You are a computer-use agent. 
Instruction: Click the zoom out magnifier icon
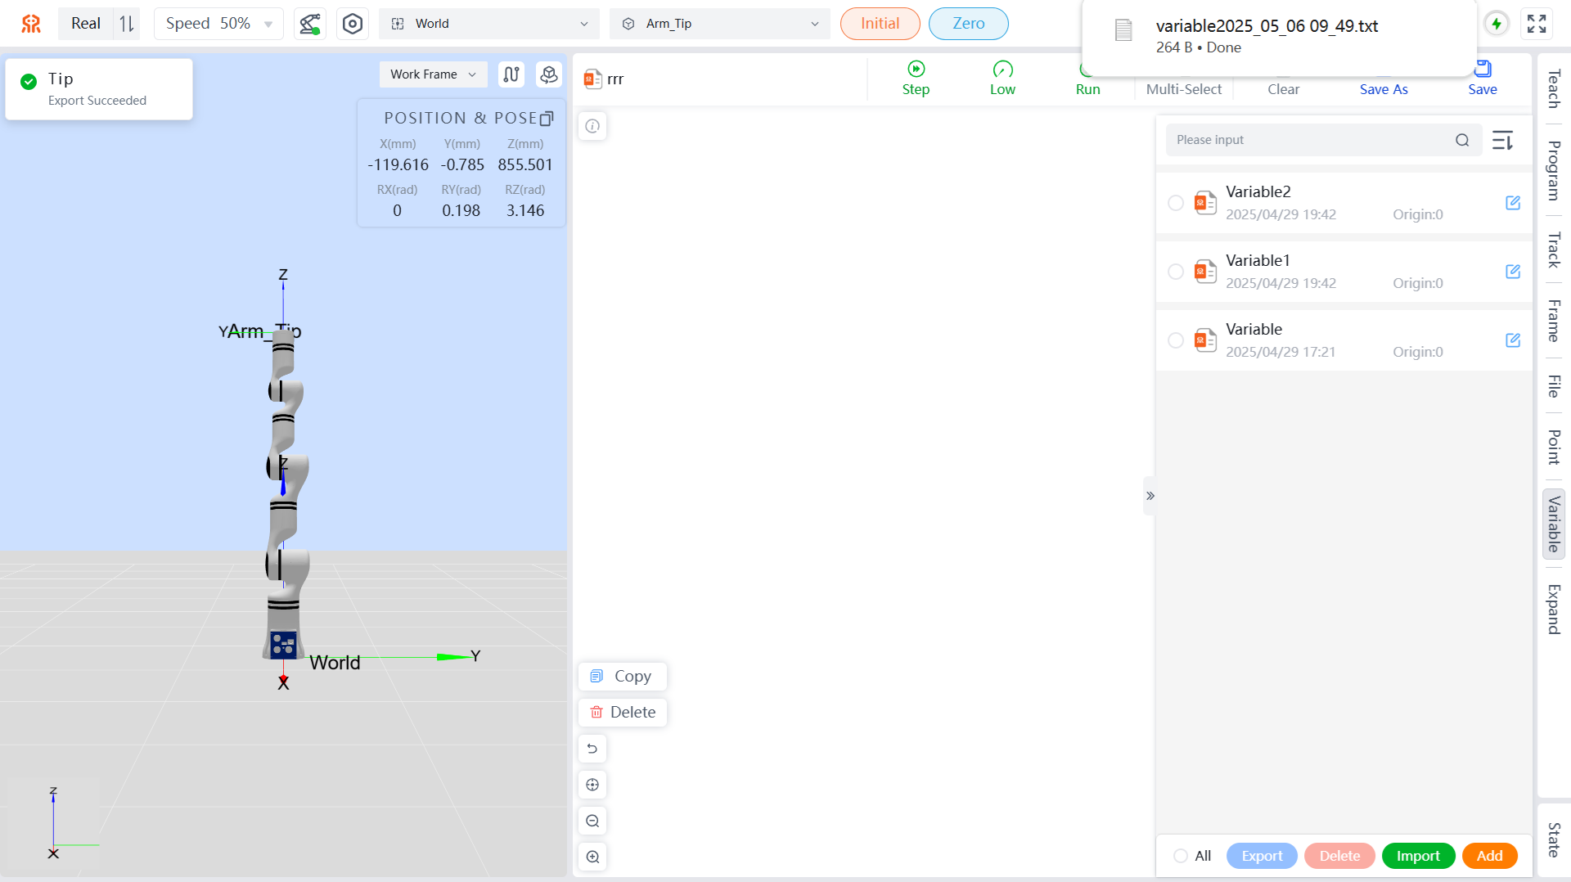pos(592,821)
